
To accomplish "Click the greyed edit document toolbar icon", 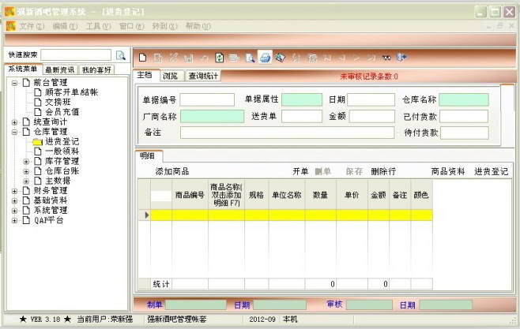I will pyautogui.click(x=158, y=58).
